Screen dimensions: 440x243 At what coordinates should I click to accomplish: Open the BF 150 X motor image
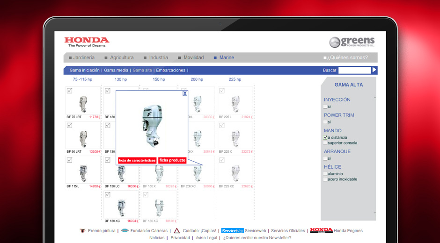click(160, 174)
